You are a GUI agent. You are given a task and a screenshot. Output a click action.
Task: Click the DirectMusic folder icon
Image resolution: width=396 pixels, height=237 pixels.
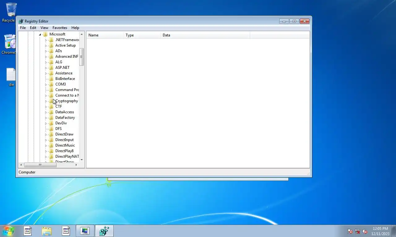point(51,145)
